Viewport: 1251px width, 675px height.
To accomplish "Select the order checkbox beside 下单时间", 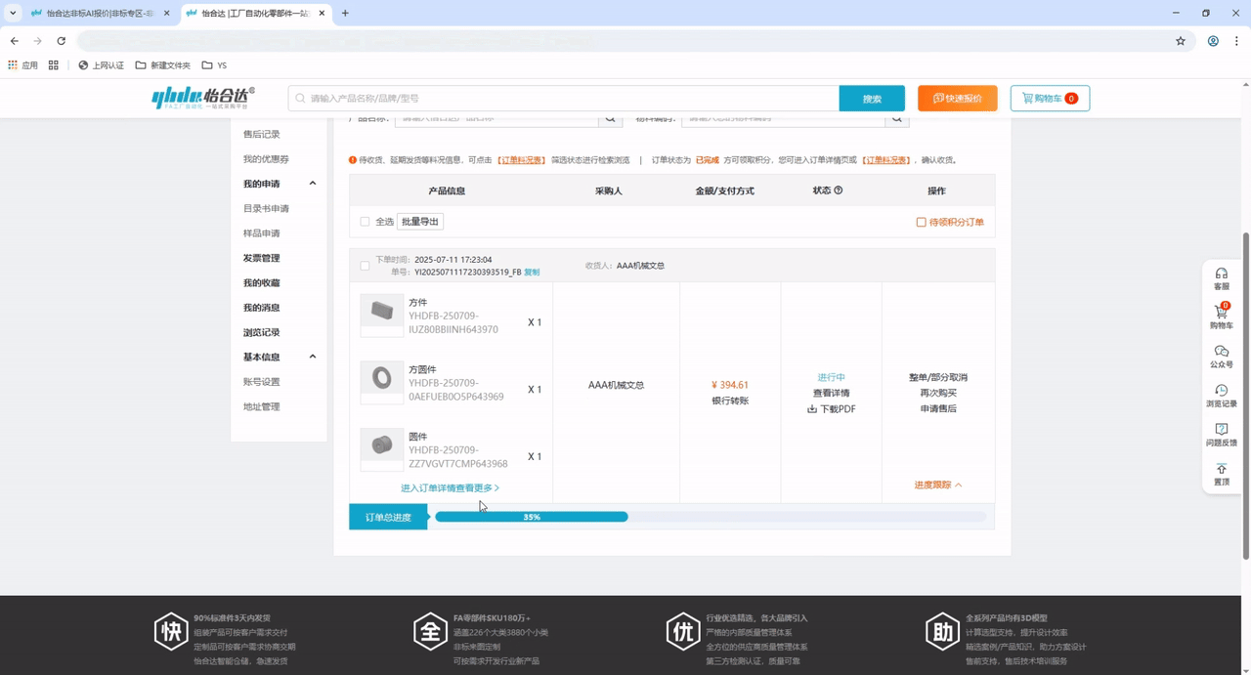I will pyautogui.click(x=365, y=266).
